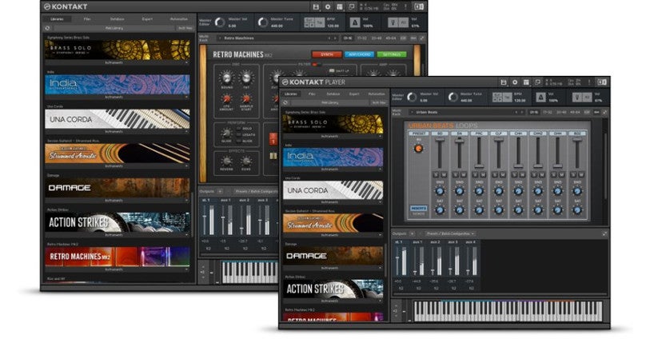
Task: Click refresh libraries icon in Kontakt Player
Action: (x=285, y=102)
